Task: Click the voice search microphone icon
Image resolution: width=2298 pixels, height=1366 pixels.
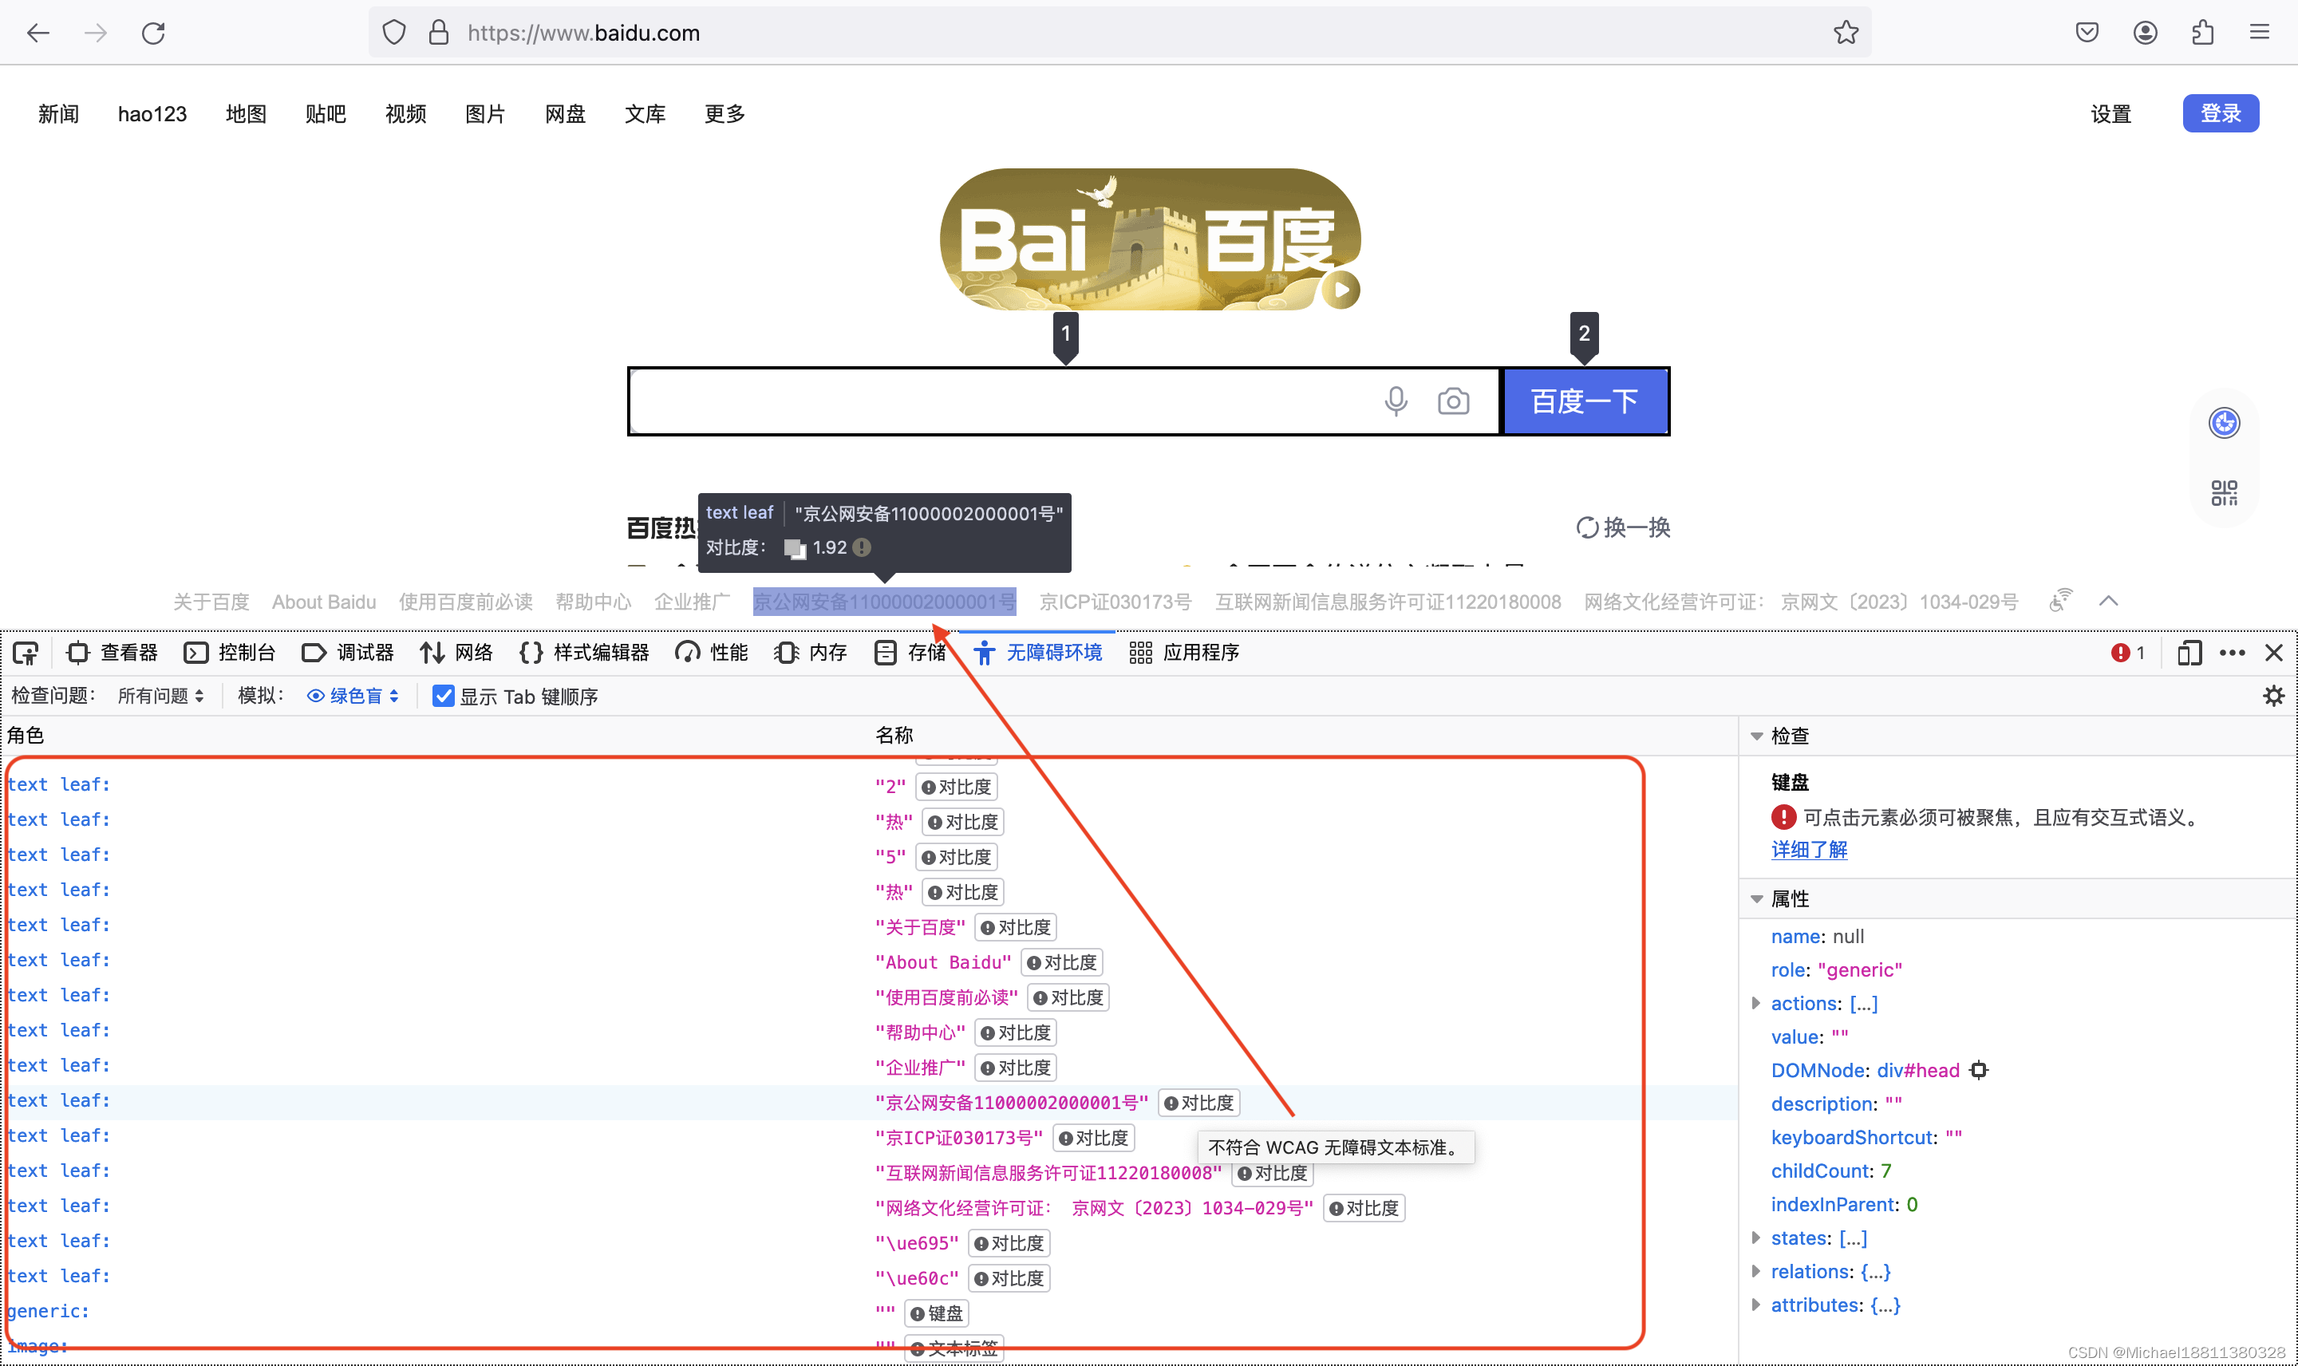Action: pos(1396,401)
